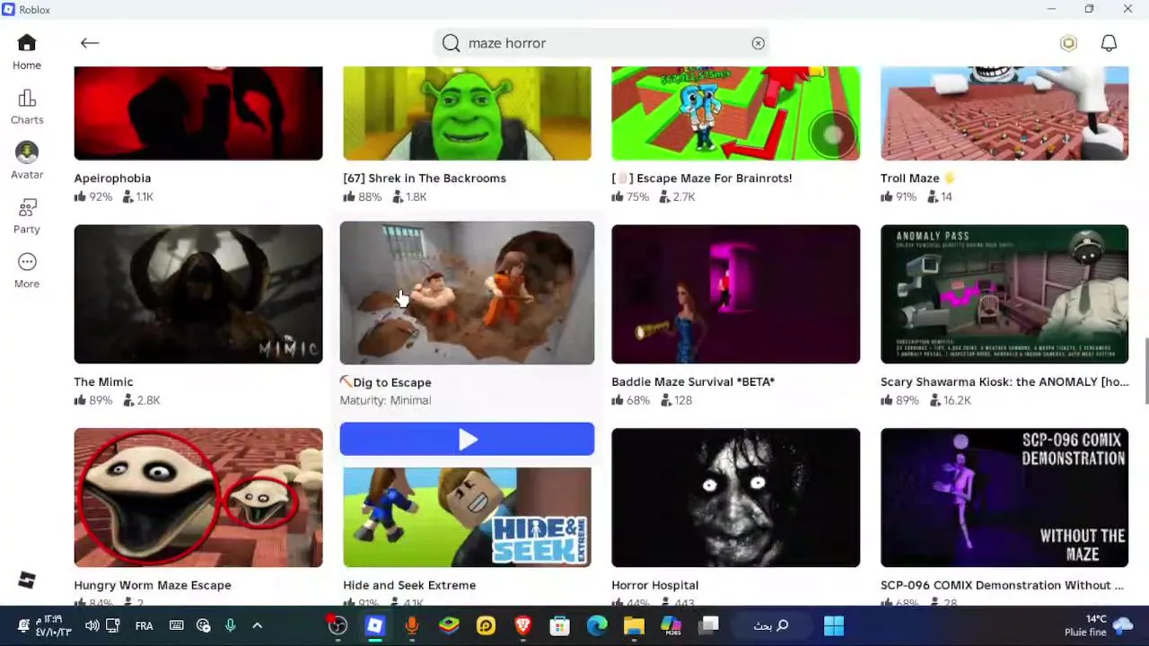Switch to Roblox app in taskbar
The height and width of the screenshot is (646, 1149).
point(375,625)
